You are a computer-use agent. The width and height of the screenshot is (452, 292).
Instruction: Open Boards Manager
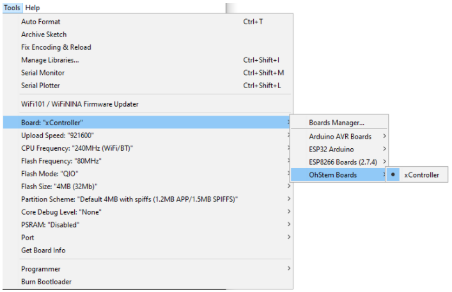tap(336, 123)
